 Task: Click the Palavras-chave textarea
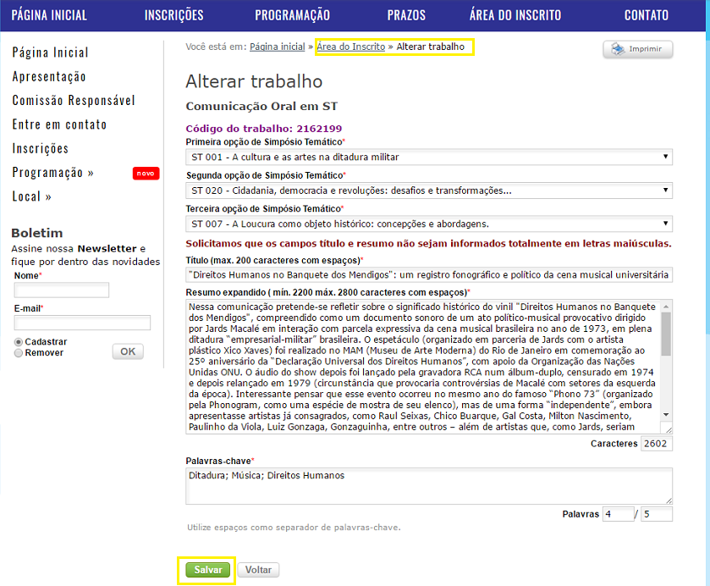coord(429,486)
